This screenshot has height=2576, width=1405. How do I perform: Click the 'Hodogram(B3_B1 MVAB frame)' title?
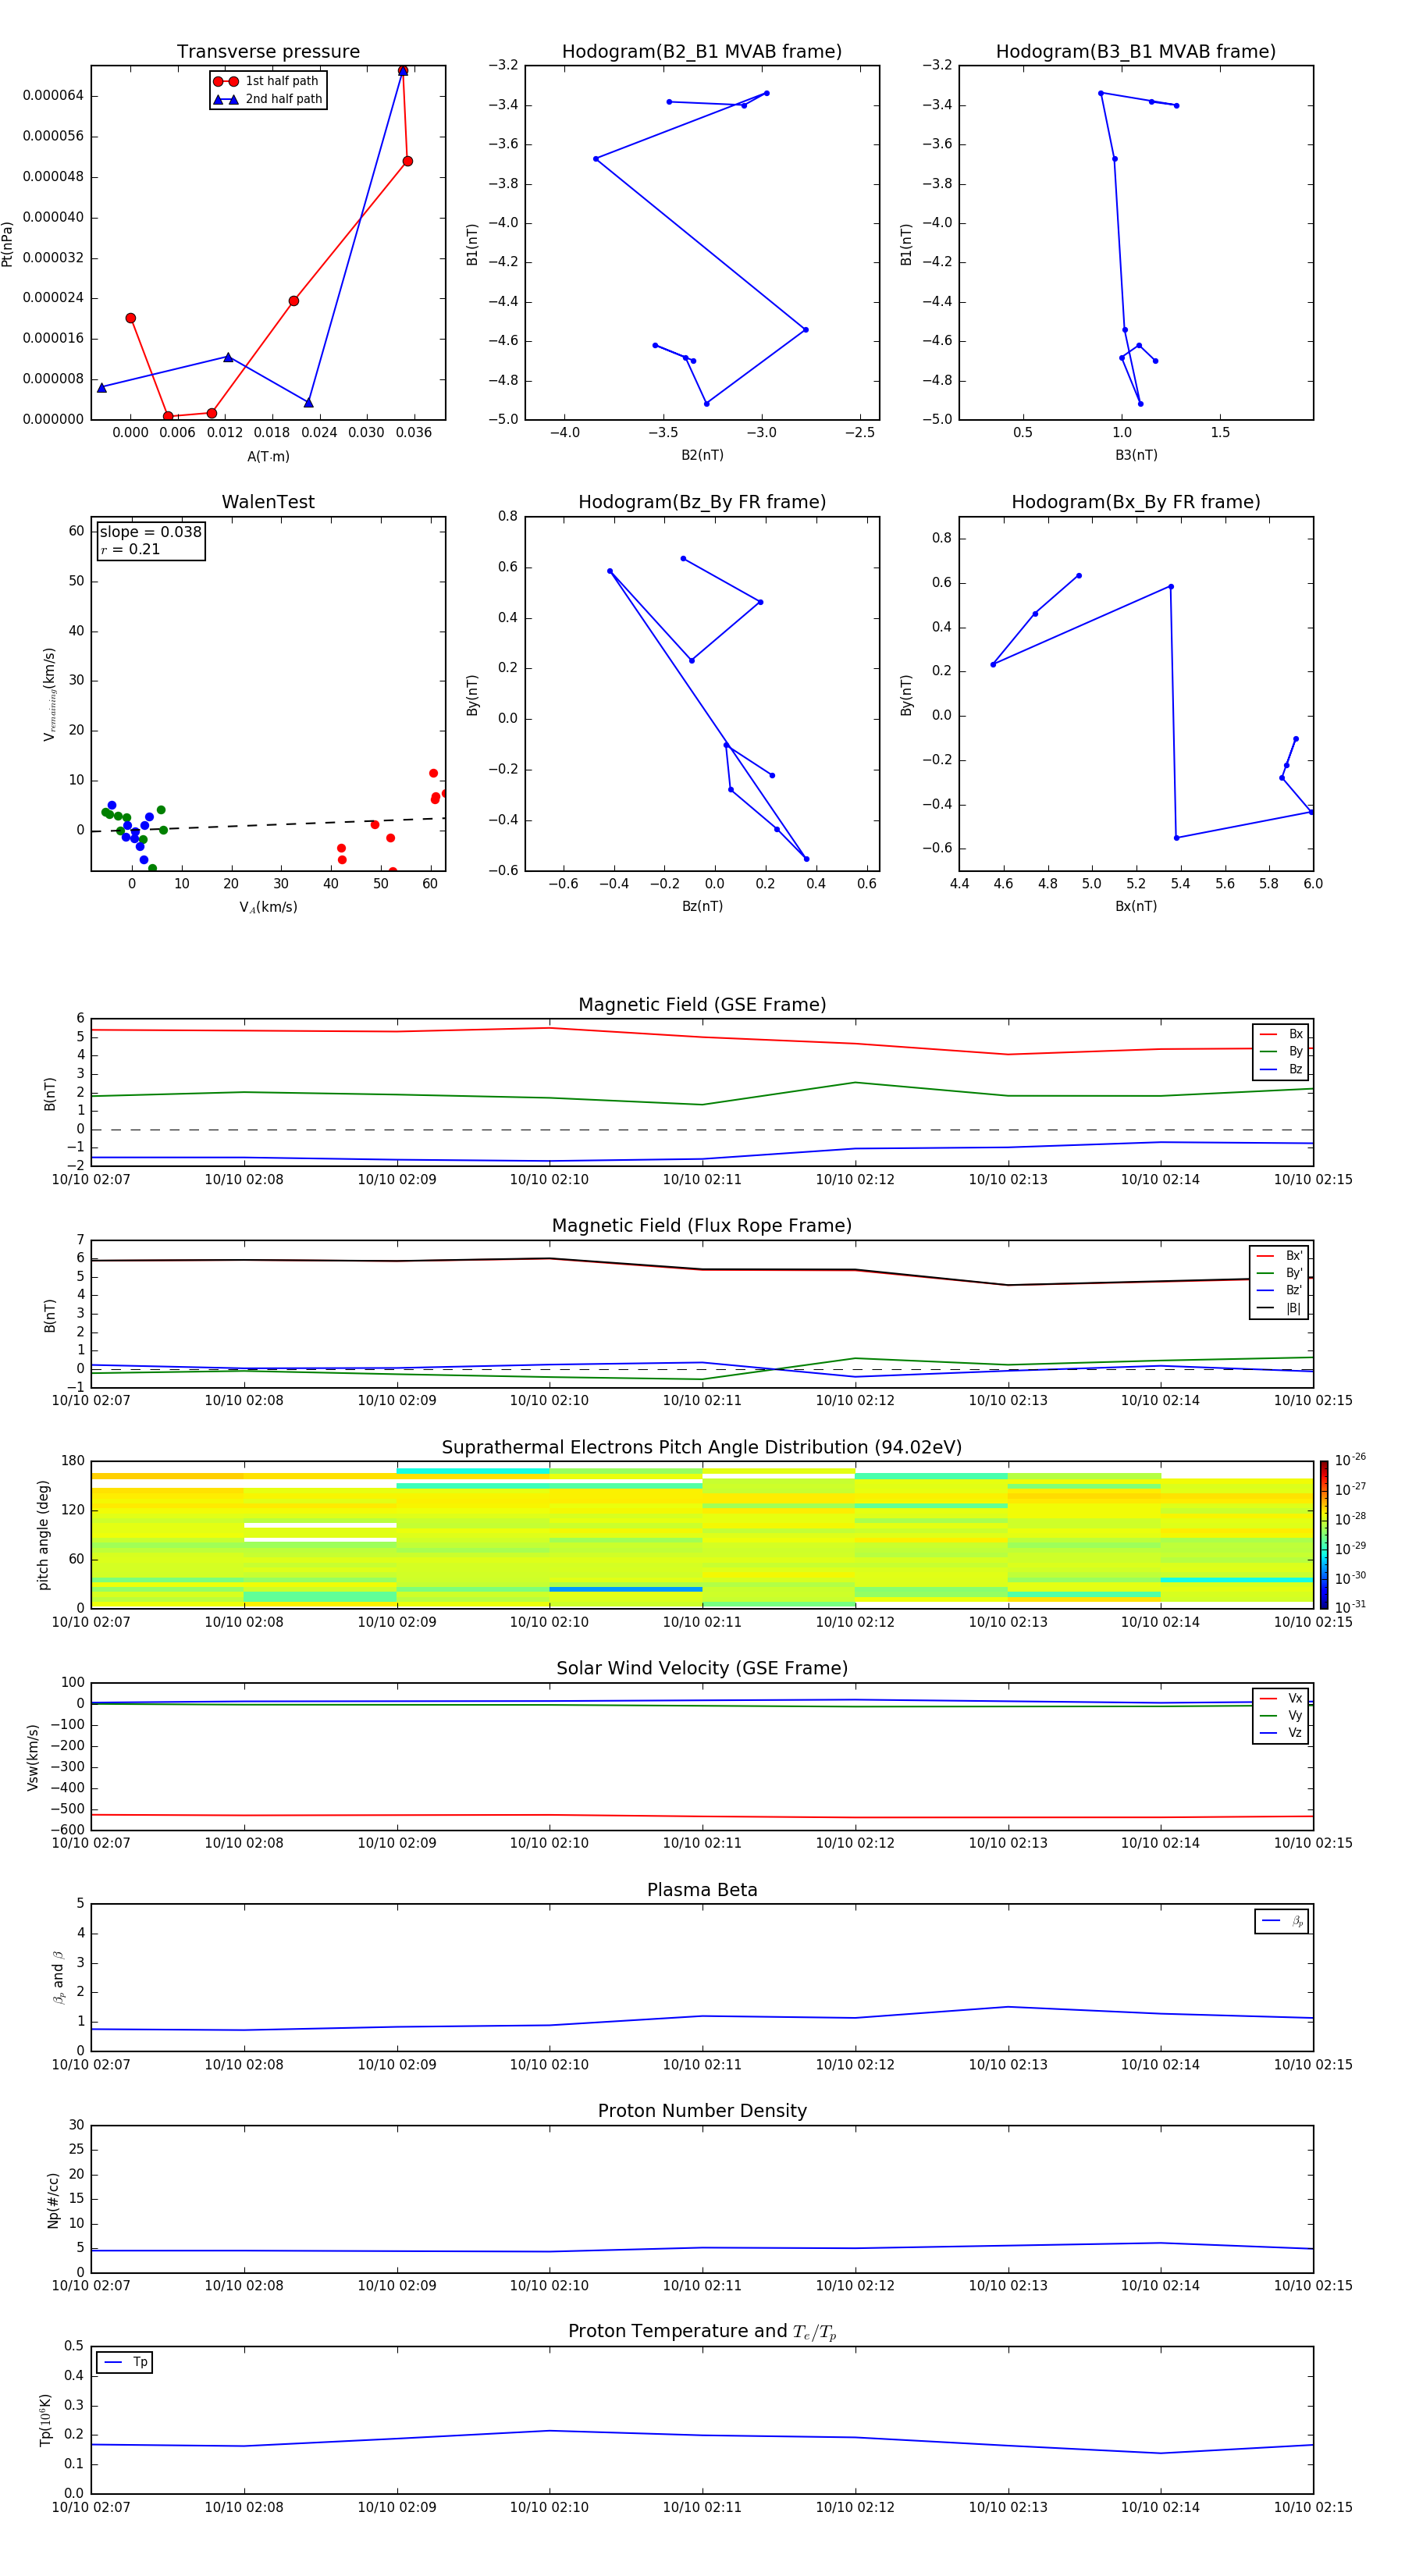(x=1136, y=51)
